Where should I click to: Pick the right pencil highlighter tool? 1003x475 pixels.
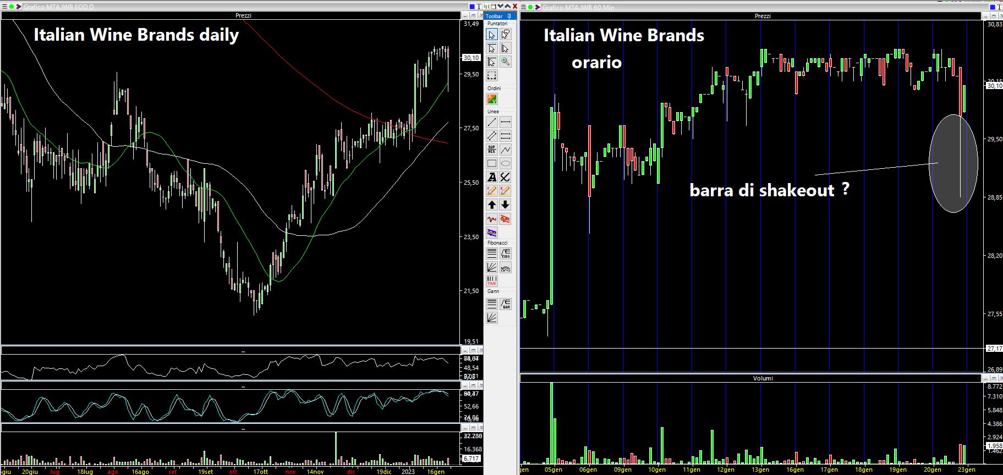(x=506, y=191)
